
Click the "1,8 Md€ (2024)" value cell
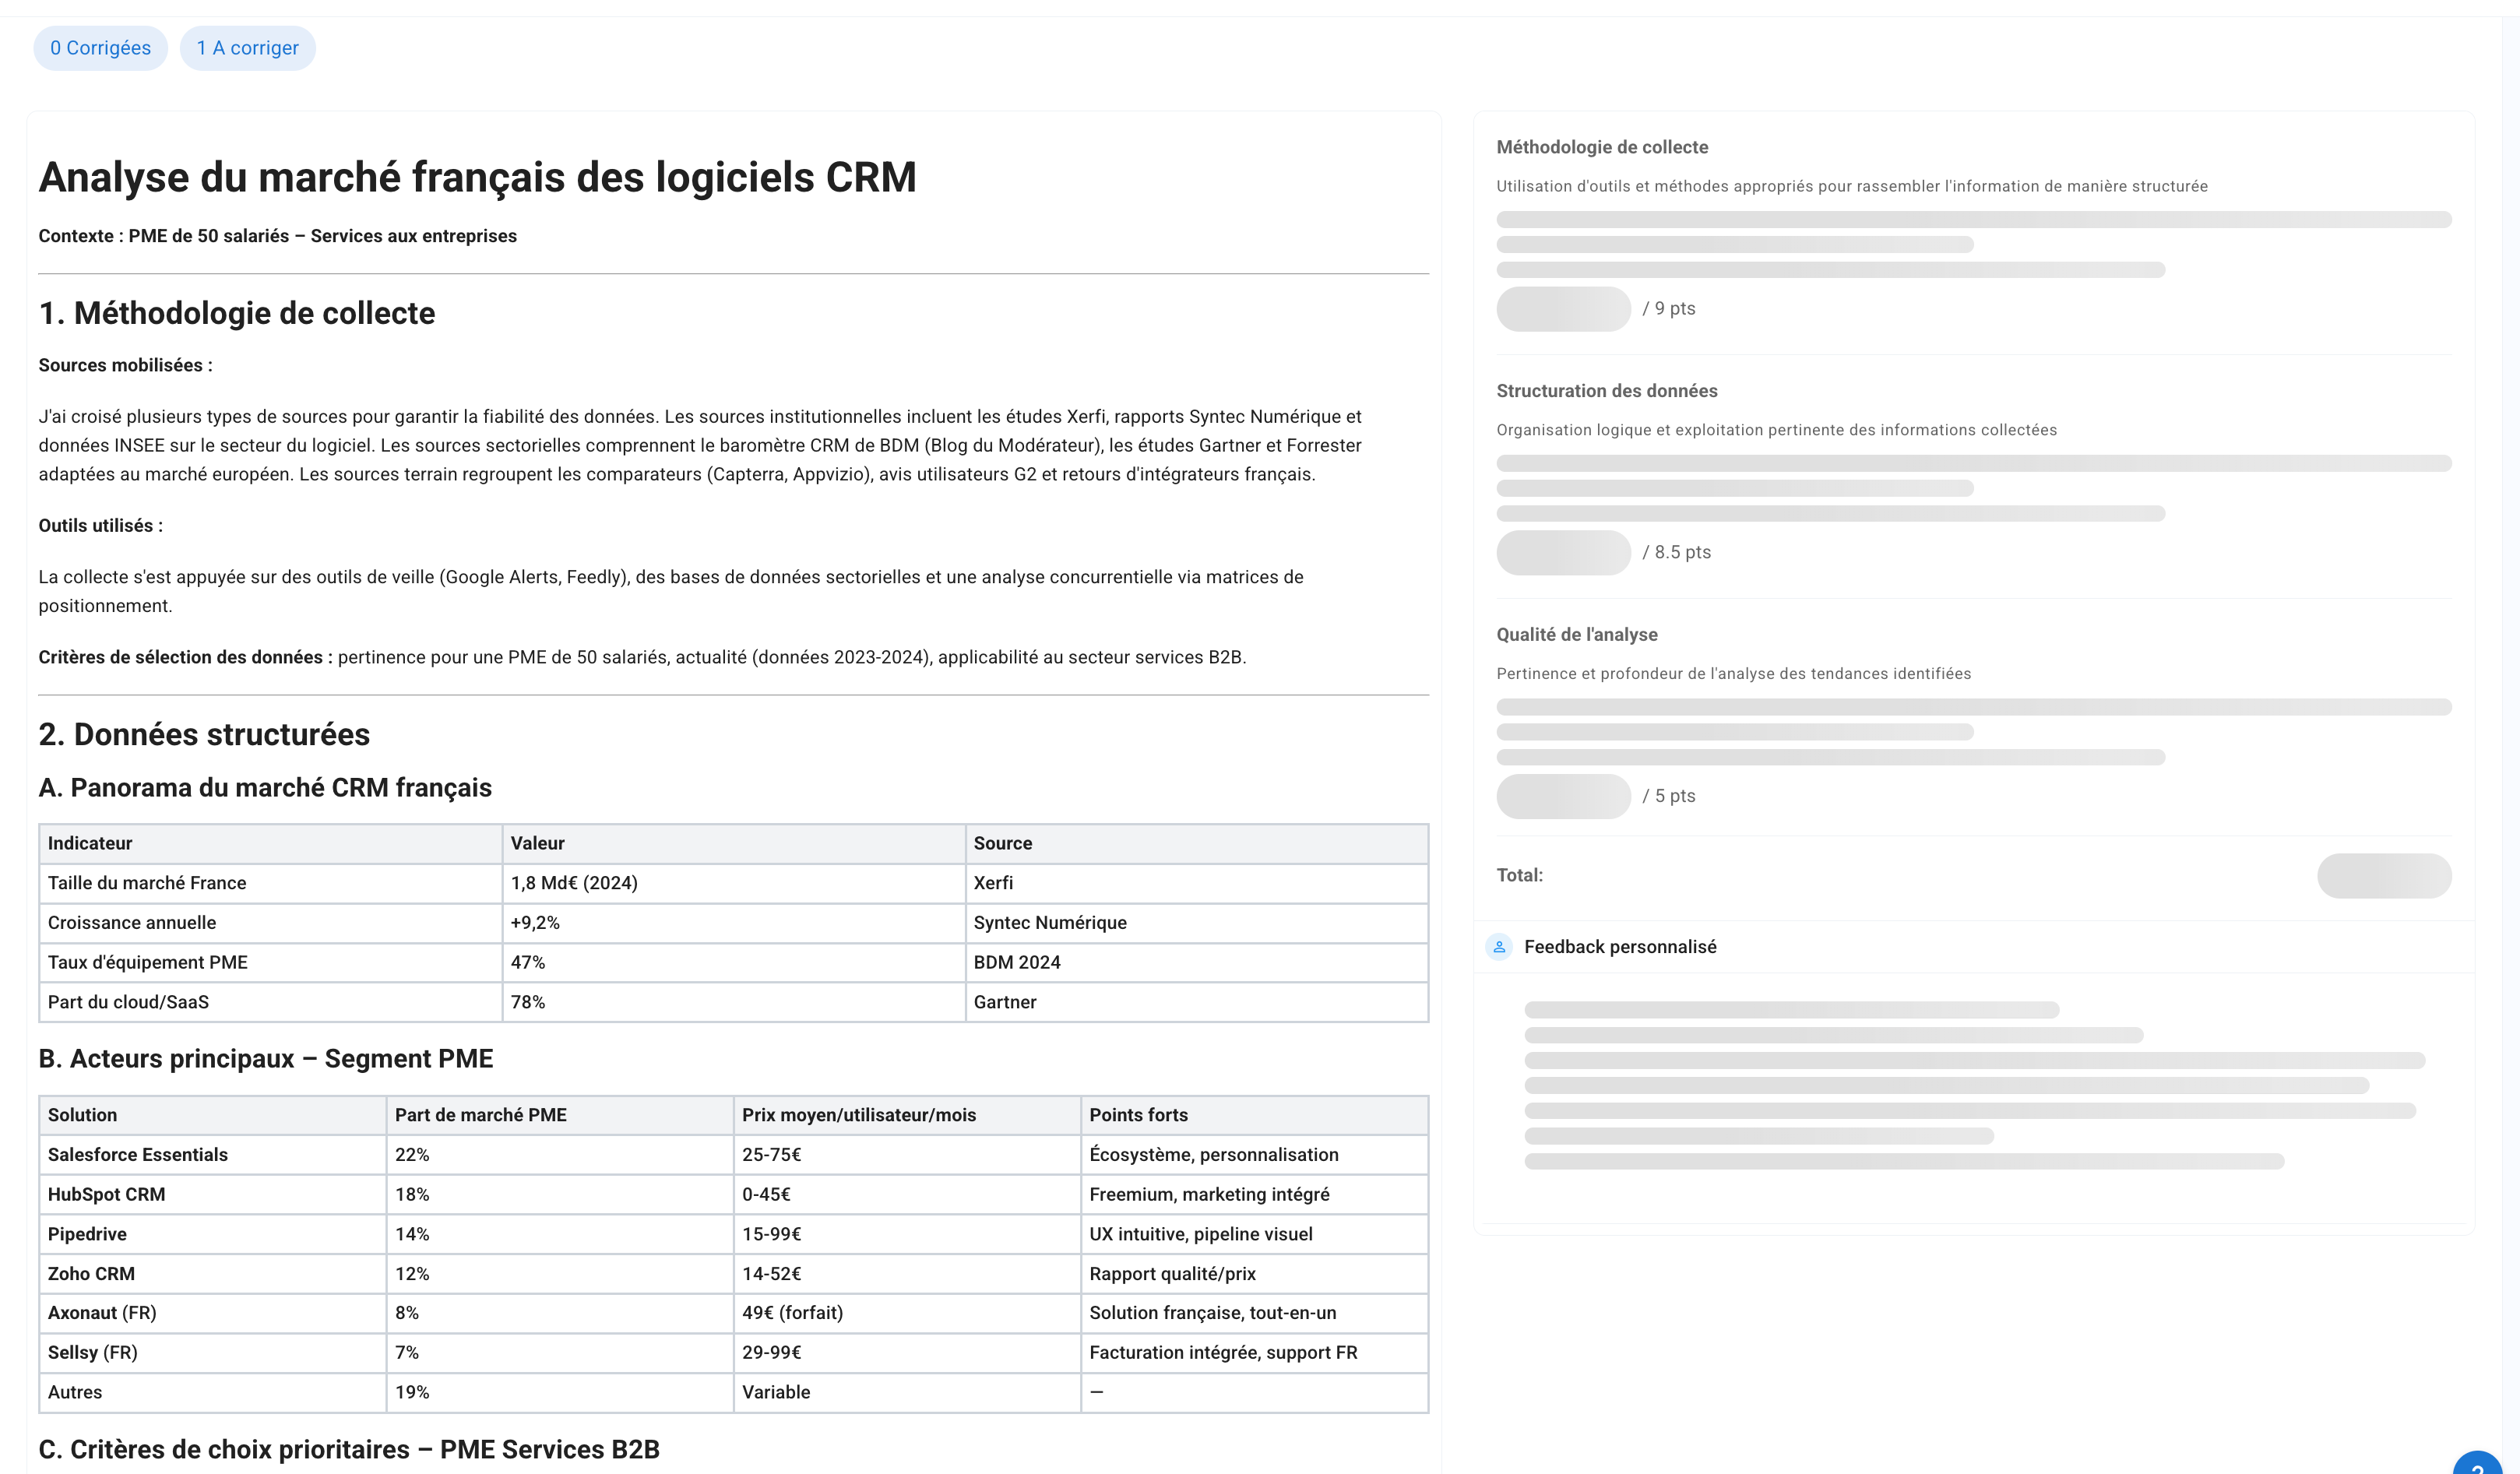point(734,883)
